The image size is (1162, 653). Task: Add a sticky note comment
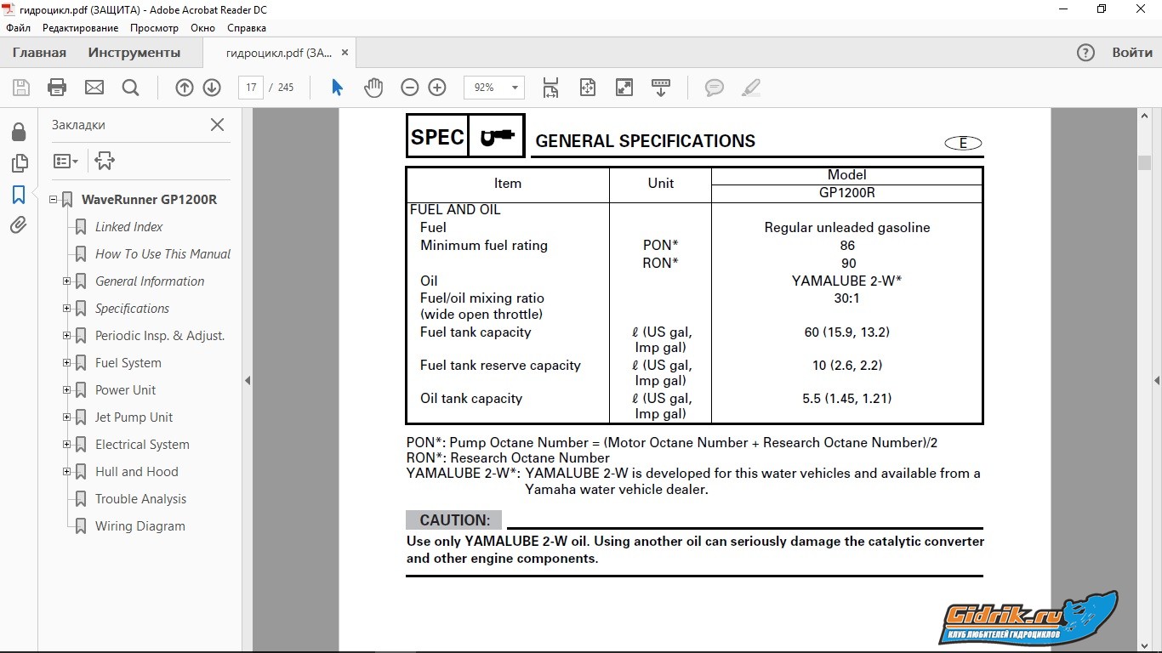tap(715, 88)
